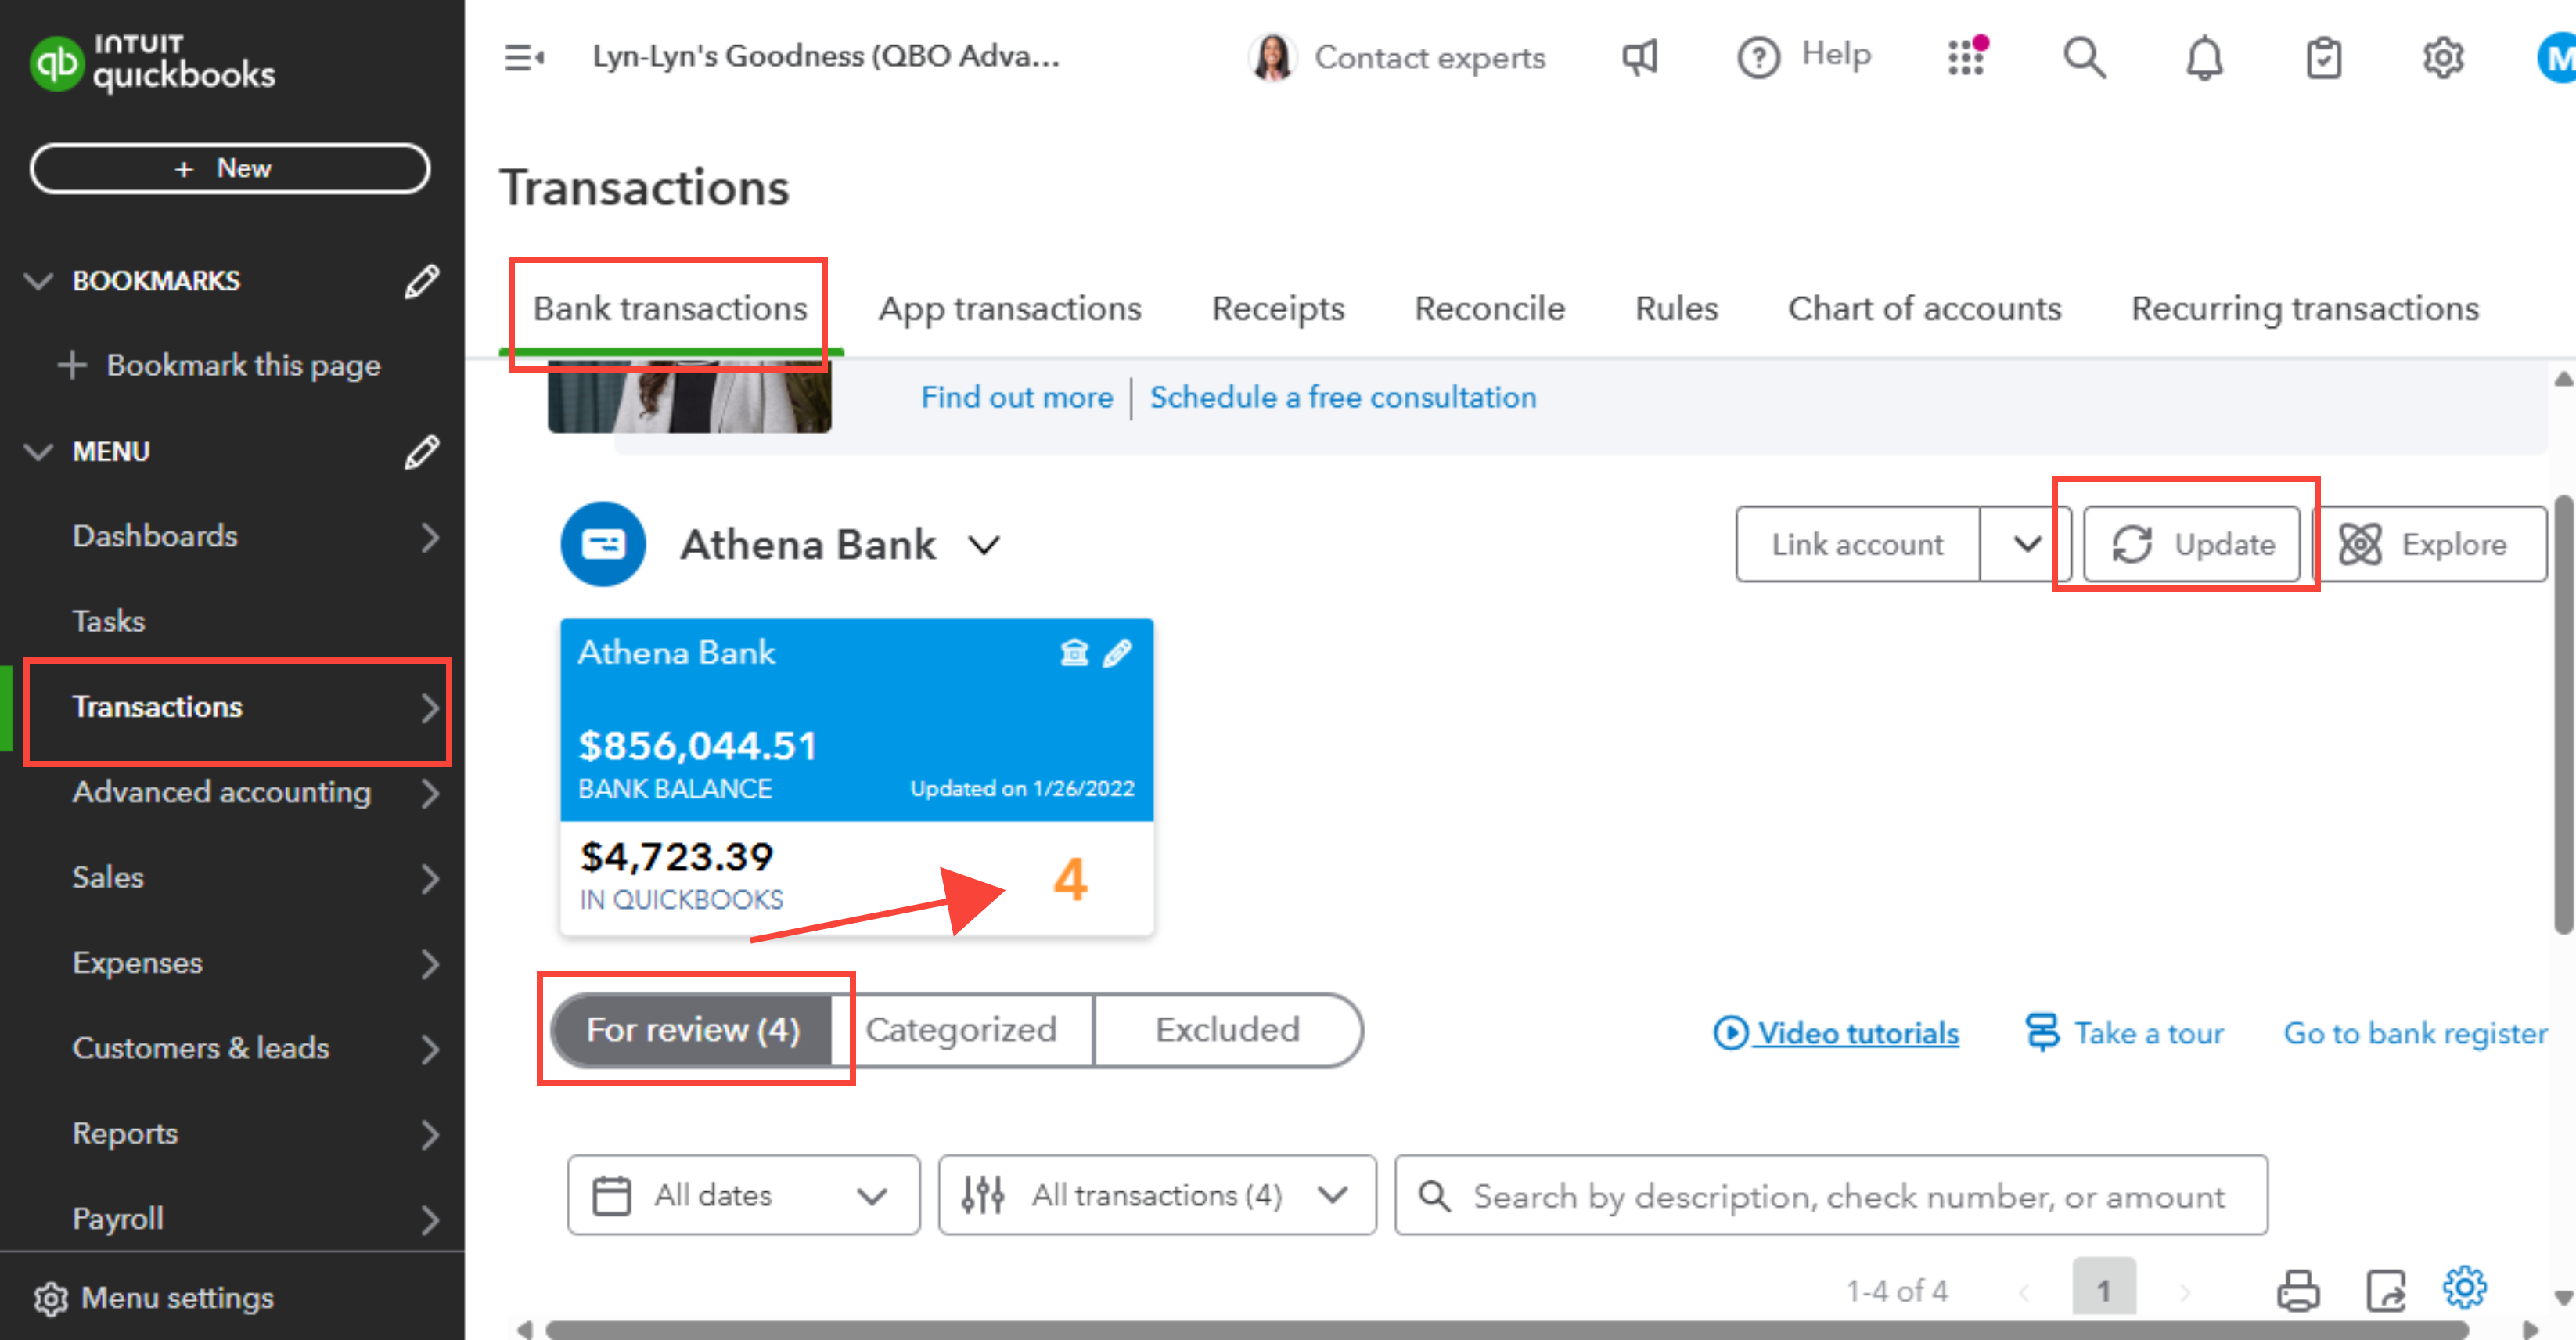Select the Categorized toggle
The height and width of the screenshot is (1340, 2576).
point(961,1030)
